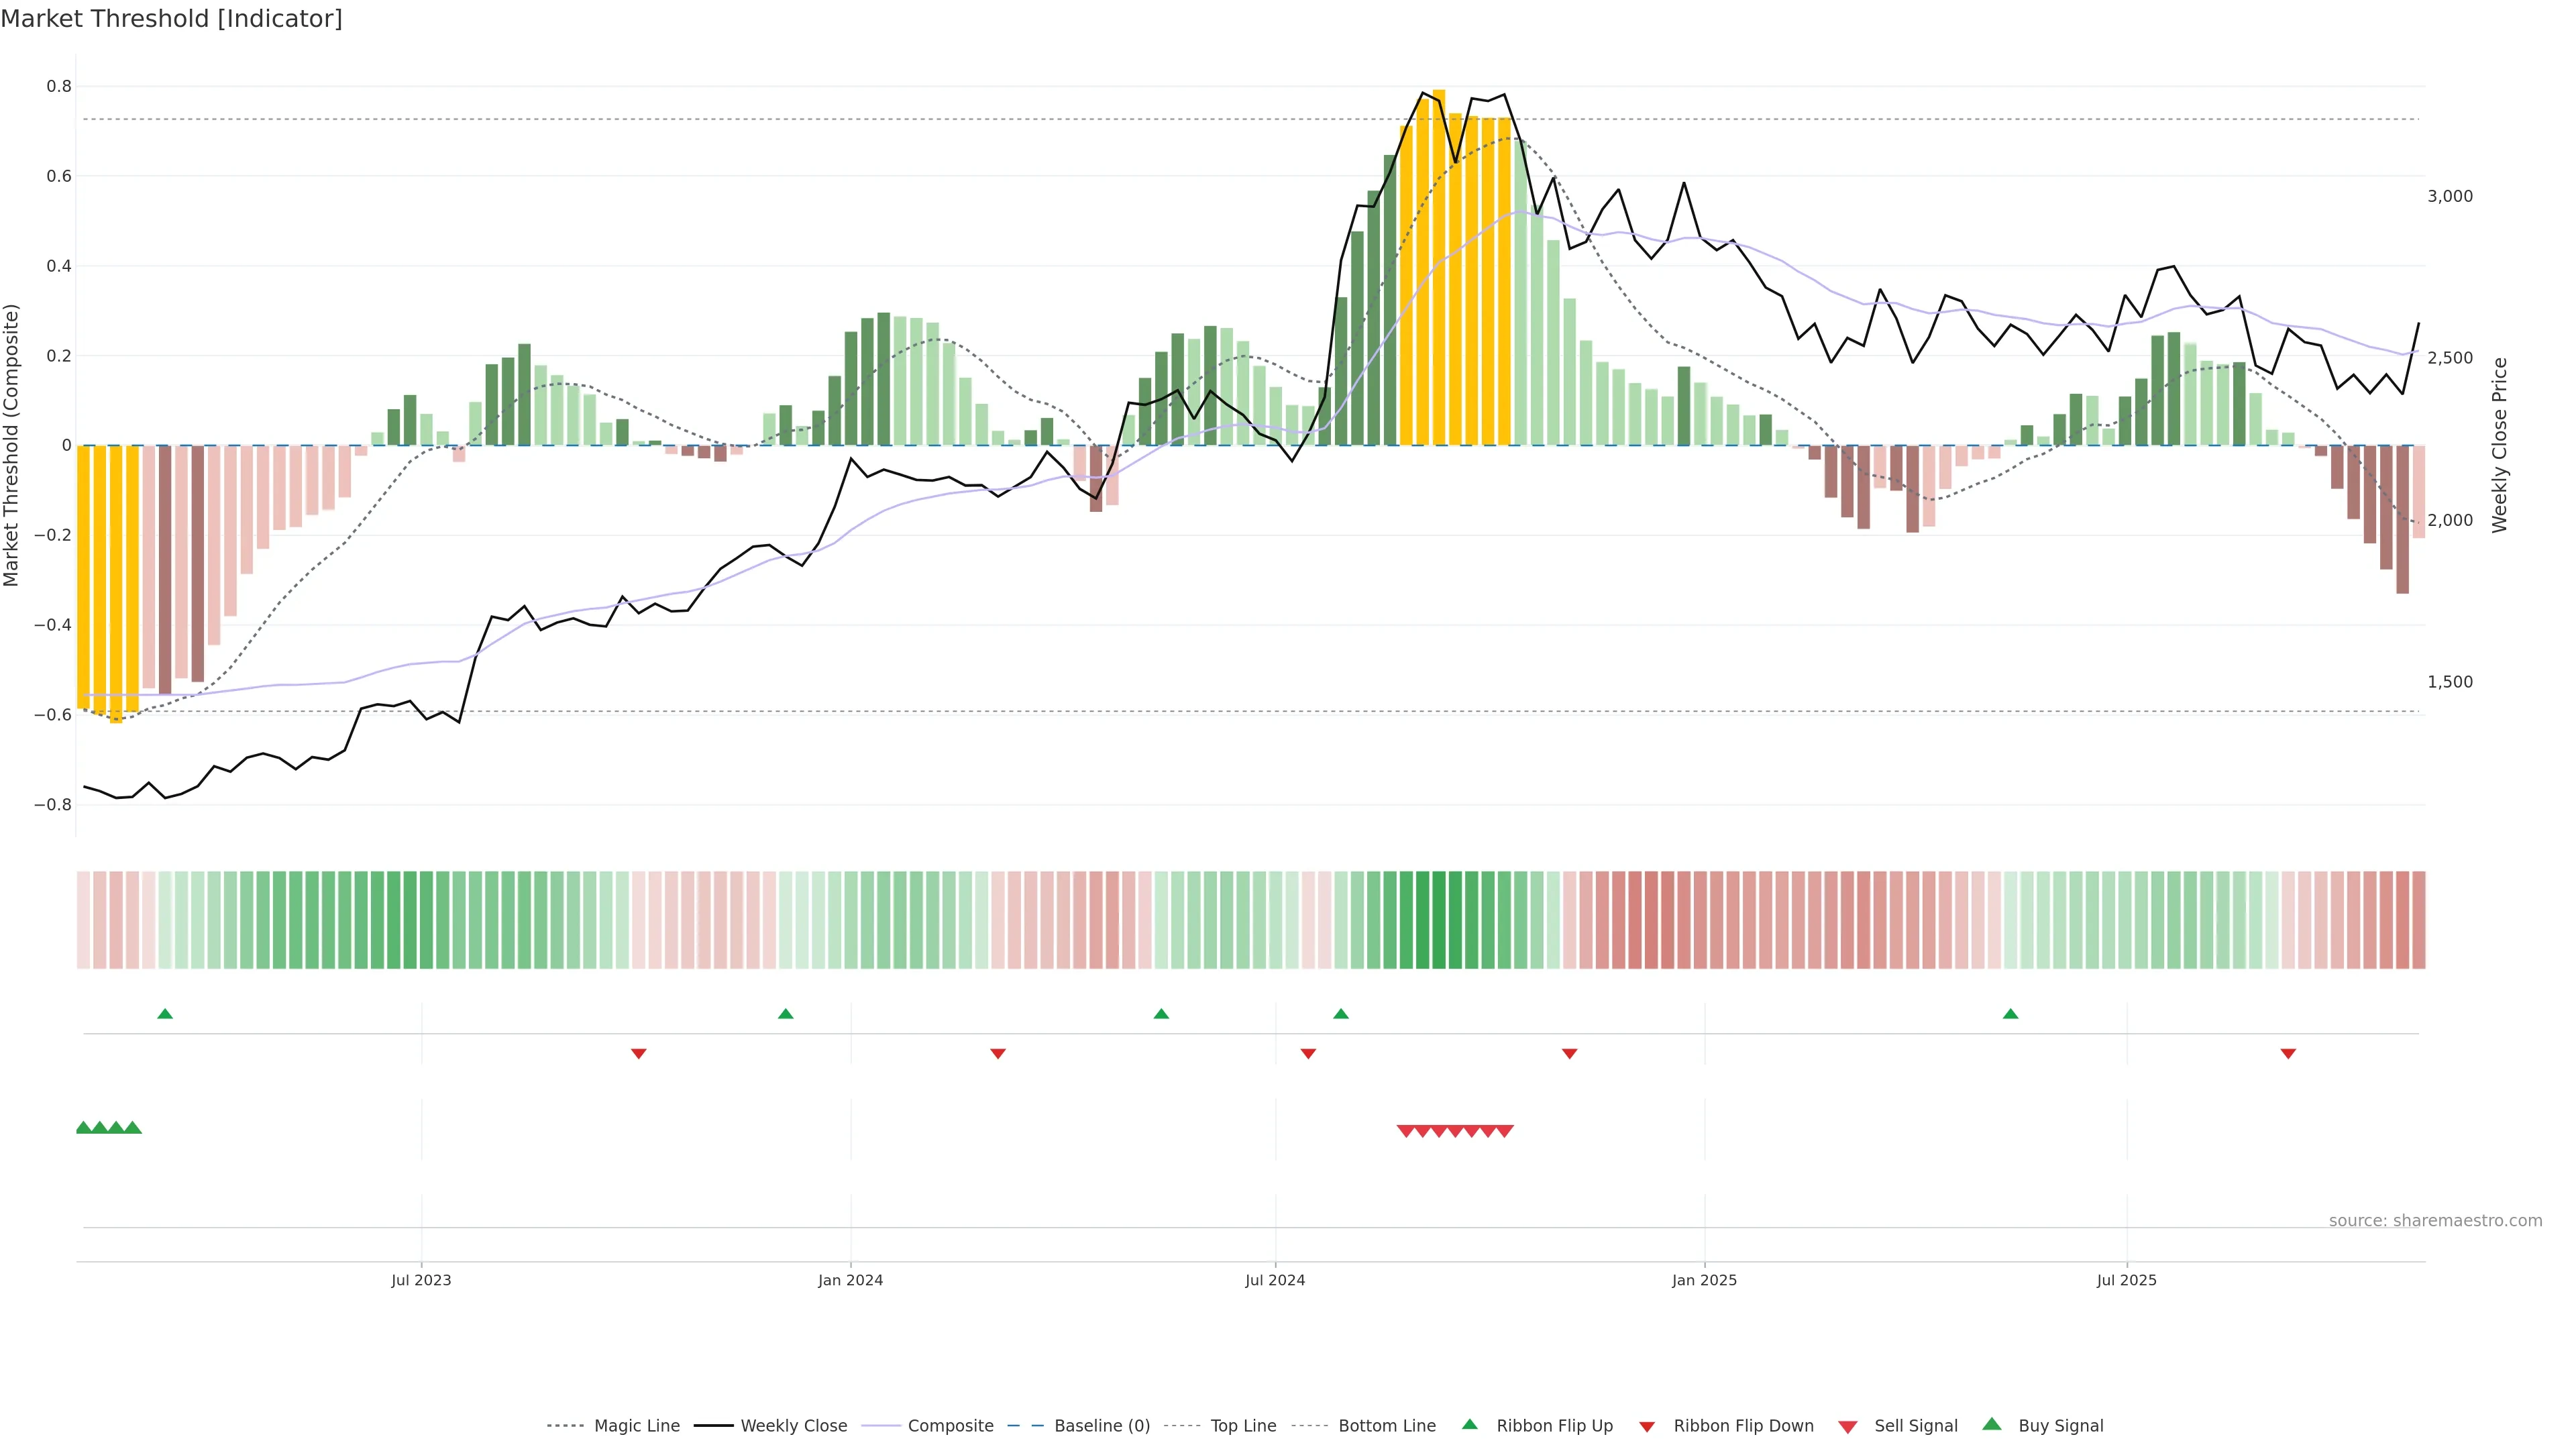Click the Sell Signal legend triangle icon
The height and width of the screenshot is (1449, 2576).
[1847, 1426]
